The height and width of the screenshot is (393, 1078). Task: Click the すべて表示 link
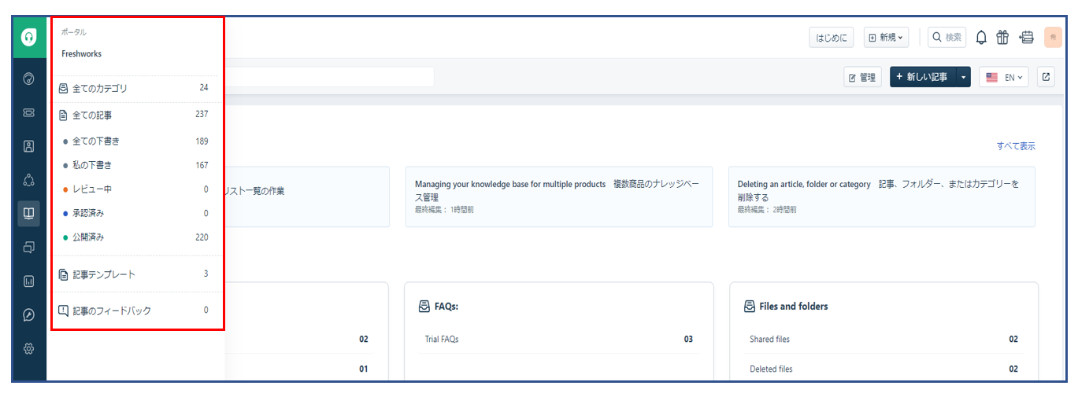coord(1016,146)
